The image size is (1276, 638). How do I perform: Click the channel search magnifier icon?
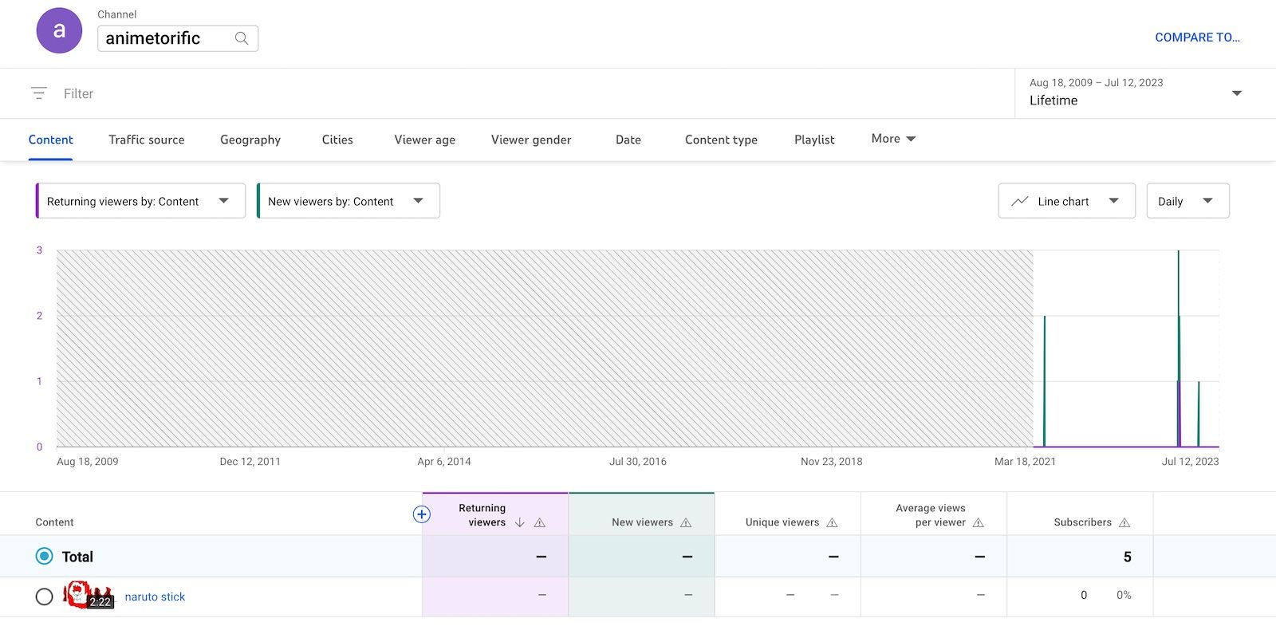click(x=242, y=38)
